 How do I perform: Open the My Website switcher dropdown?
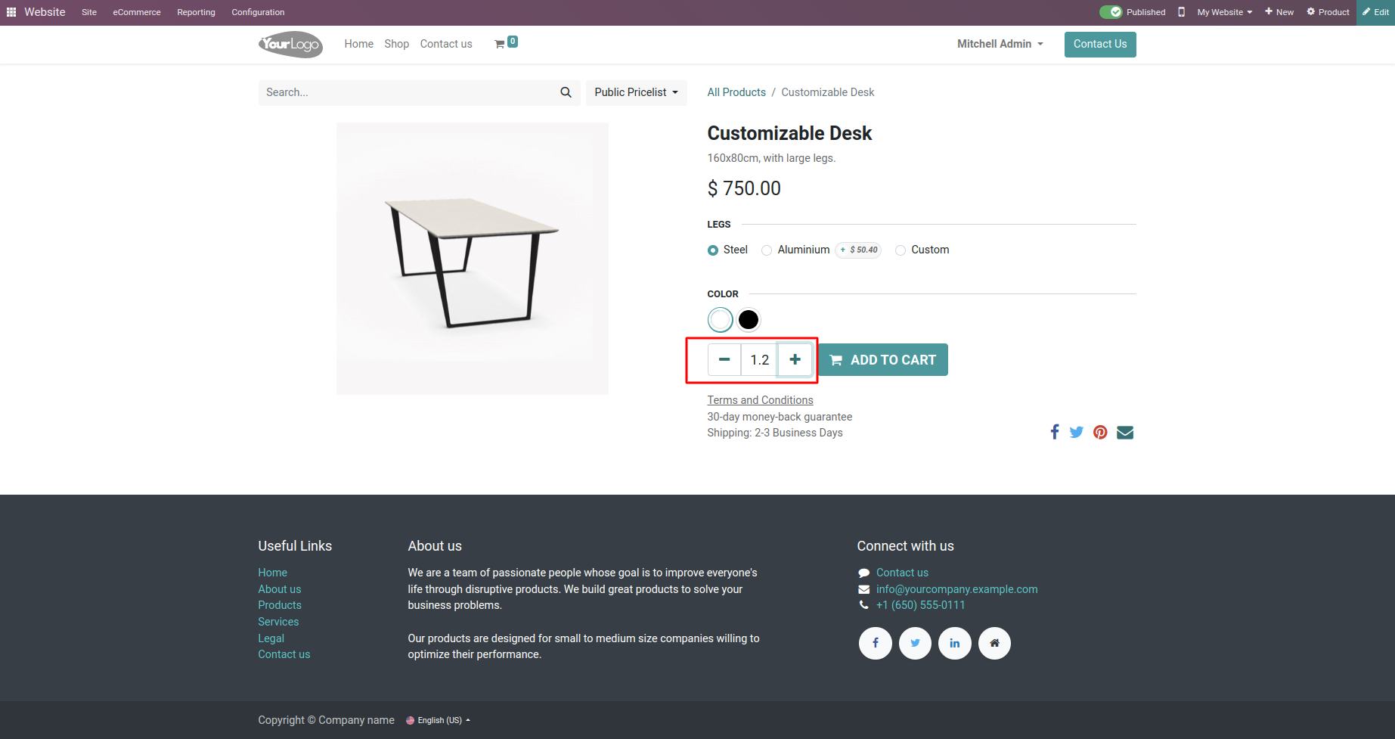click(x=1224, y=12)
